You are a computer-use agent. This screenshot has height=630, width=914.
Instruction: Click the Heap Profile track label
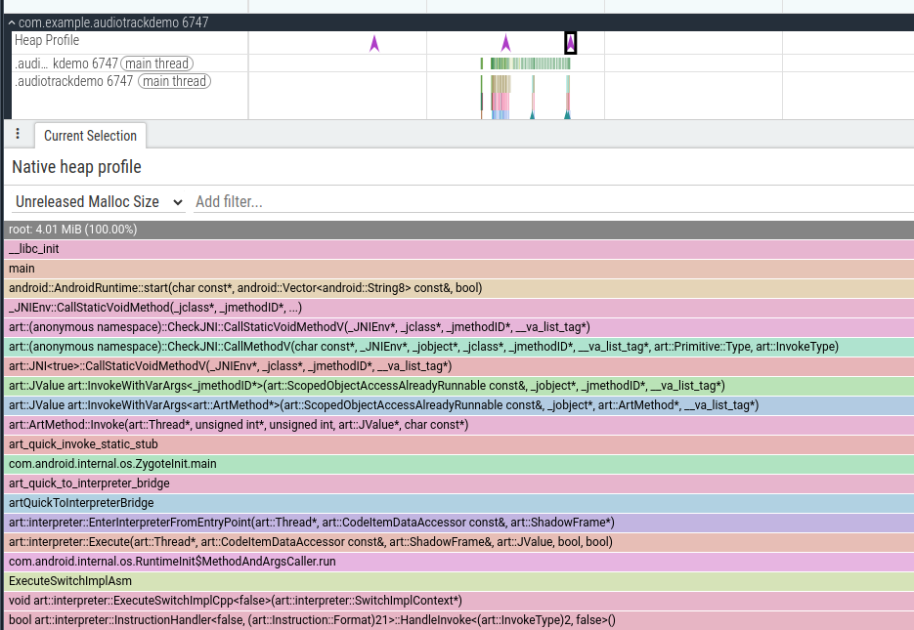[47, 40]
